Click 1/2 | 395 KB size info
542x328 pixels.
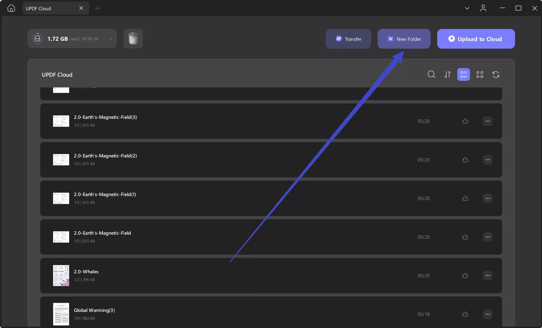(84, 280)
